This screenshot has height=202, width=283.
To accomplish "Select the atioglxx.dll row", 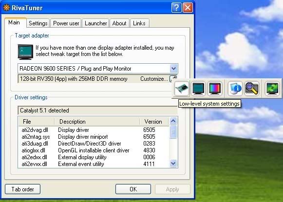I will pos(94,150).
